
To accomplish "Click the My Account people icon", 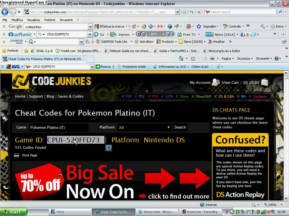I will [x=216, y=82].
